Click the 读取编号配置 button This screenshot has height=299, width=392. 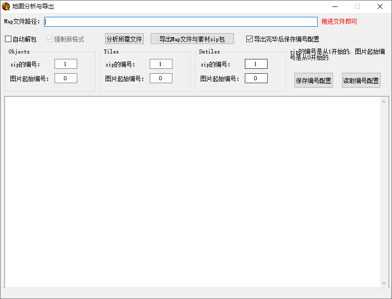pos(361,80)
